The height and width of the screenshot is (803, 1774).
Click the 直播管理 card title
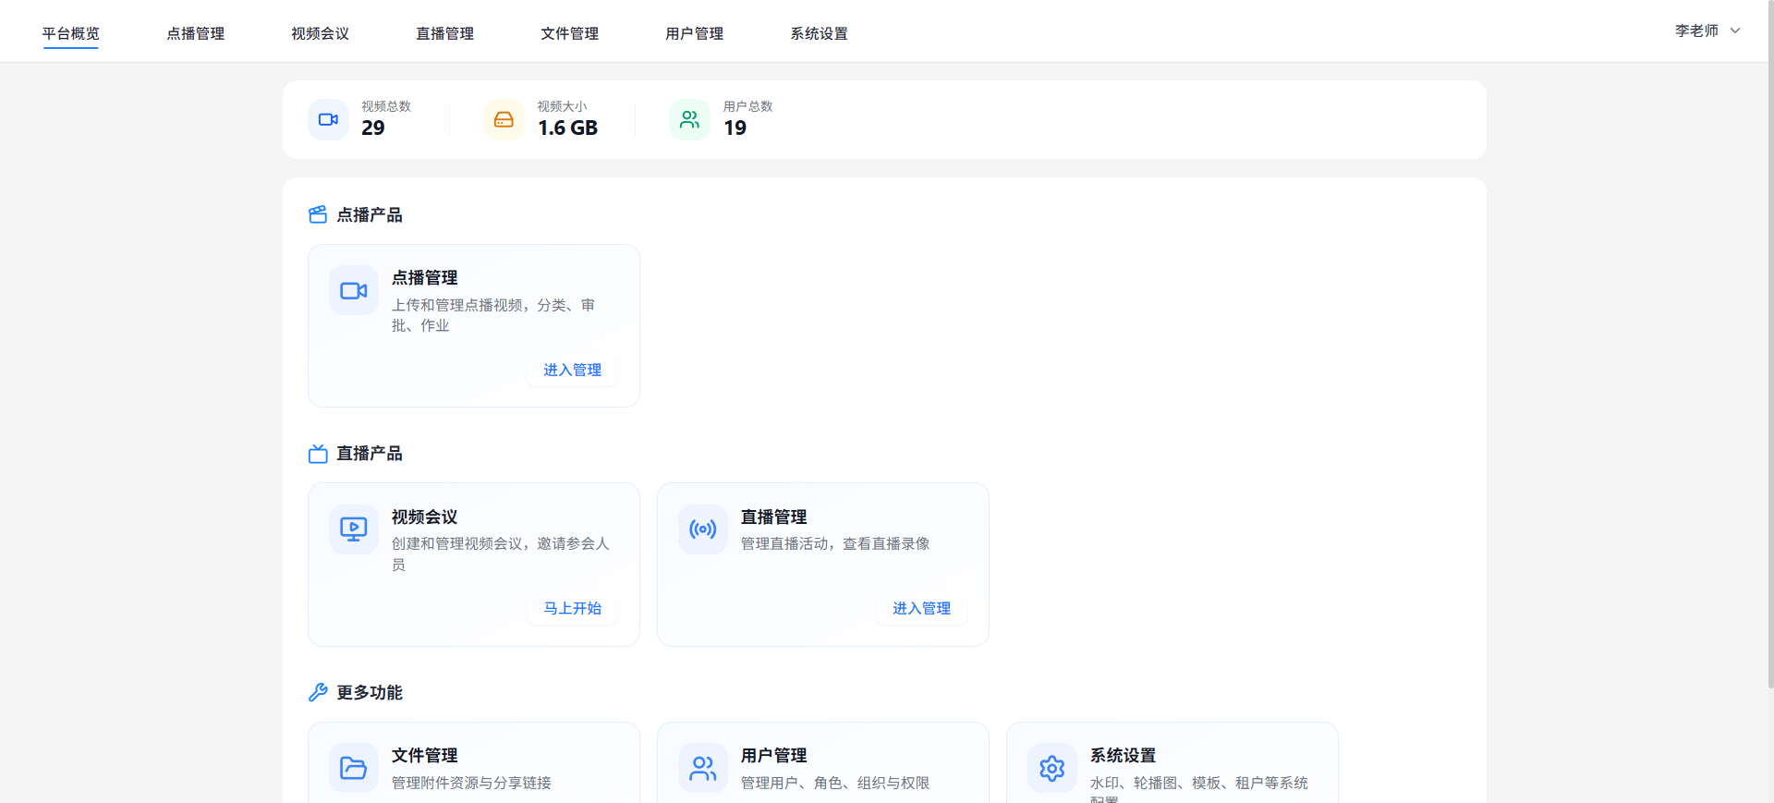[x=773, y=517]
